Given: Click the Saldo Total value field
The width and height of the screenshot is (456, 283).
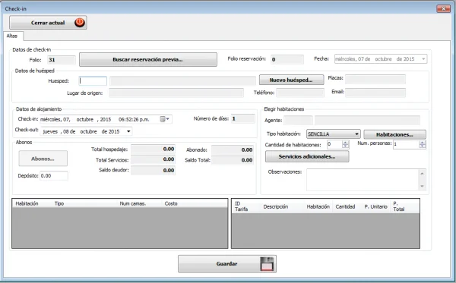Looking at the screenshot, I should pos(233,160).
